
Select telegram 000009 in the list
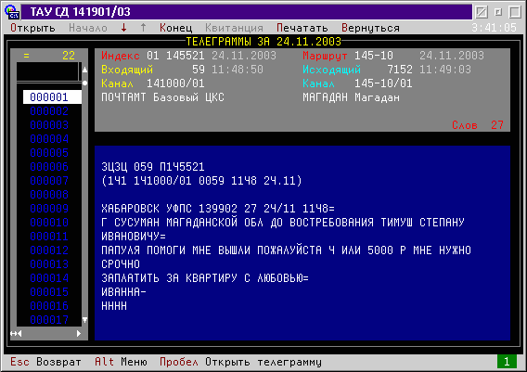click(49, 209)
